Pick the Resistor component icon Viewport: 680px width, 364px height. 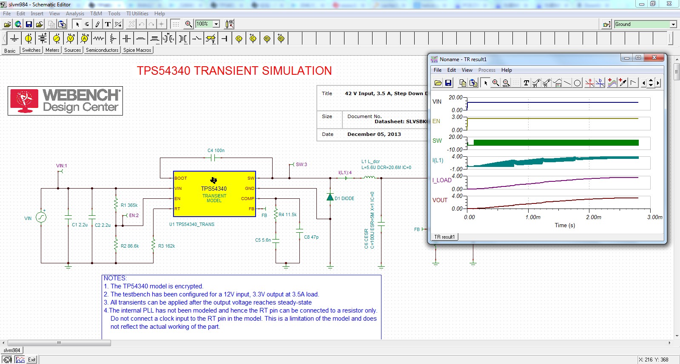[99, 39]
